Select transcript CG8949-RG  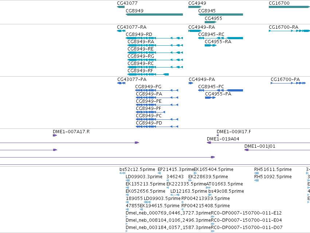[x=155, y=60]
